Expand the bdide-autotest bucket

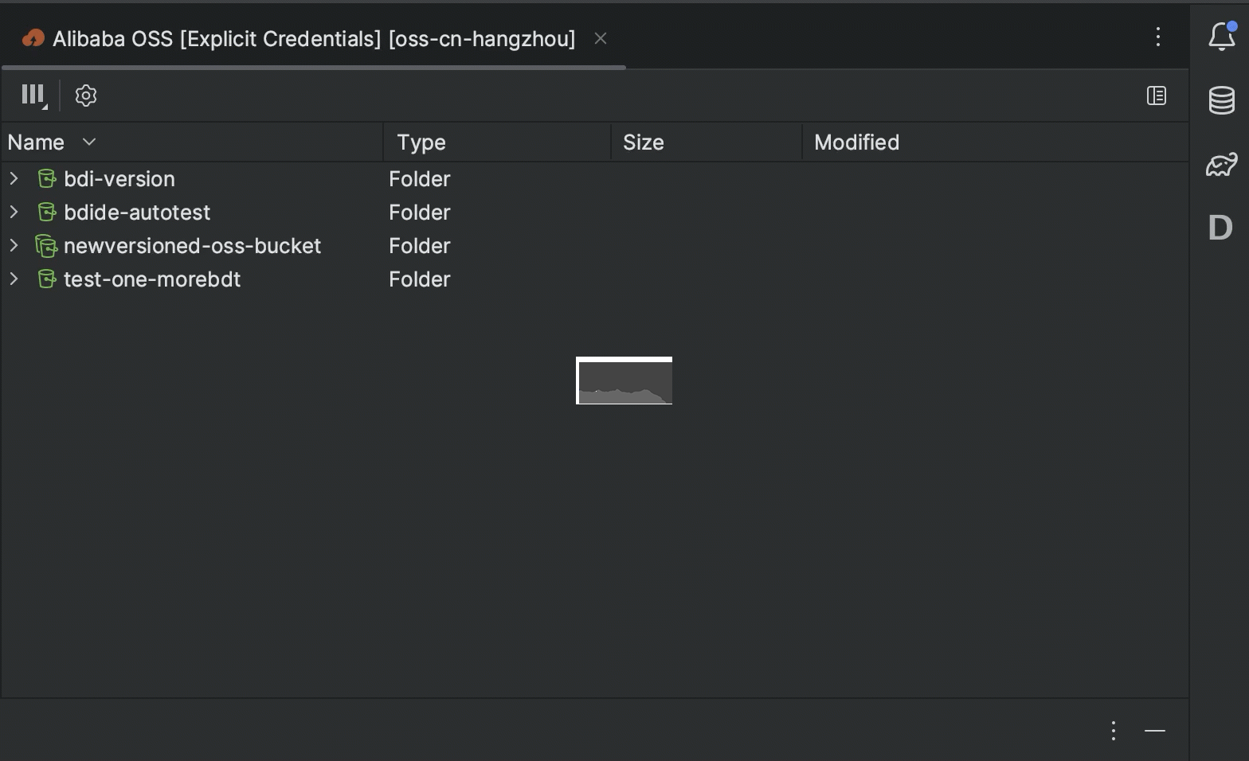14,212
